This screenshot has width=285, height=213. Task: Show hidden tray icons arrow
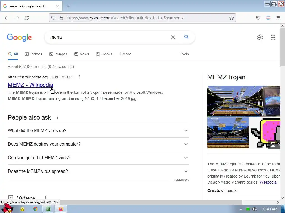pos(241,209)
